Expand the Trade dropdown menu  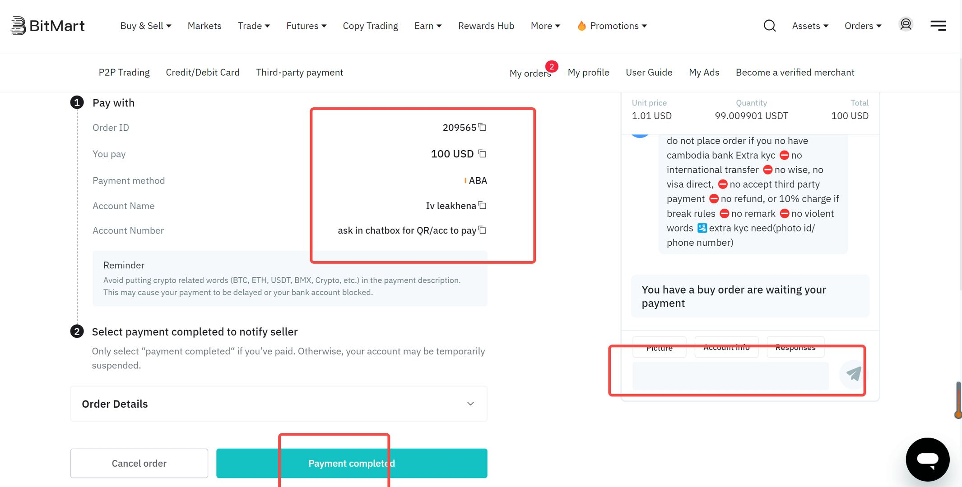(x=254, y=26)
